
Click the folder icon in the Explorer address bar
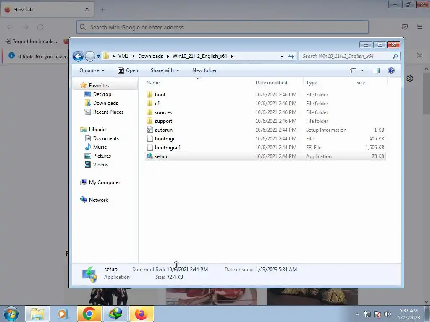[106, 56]
